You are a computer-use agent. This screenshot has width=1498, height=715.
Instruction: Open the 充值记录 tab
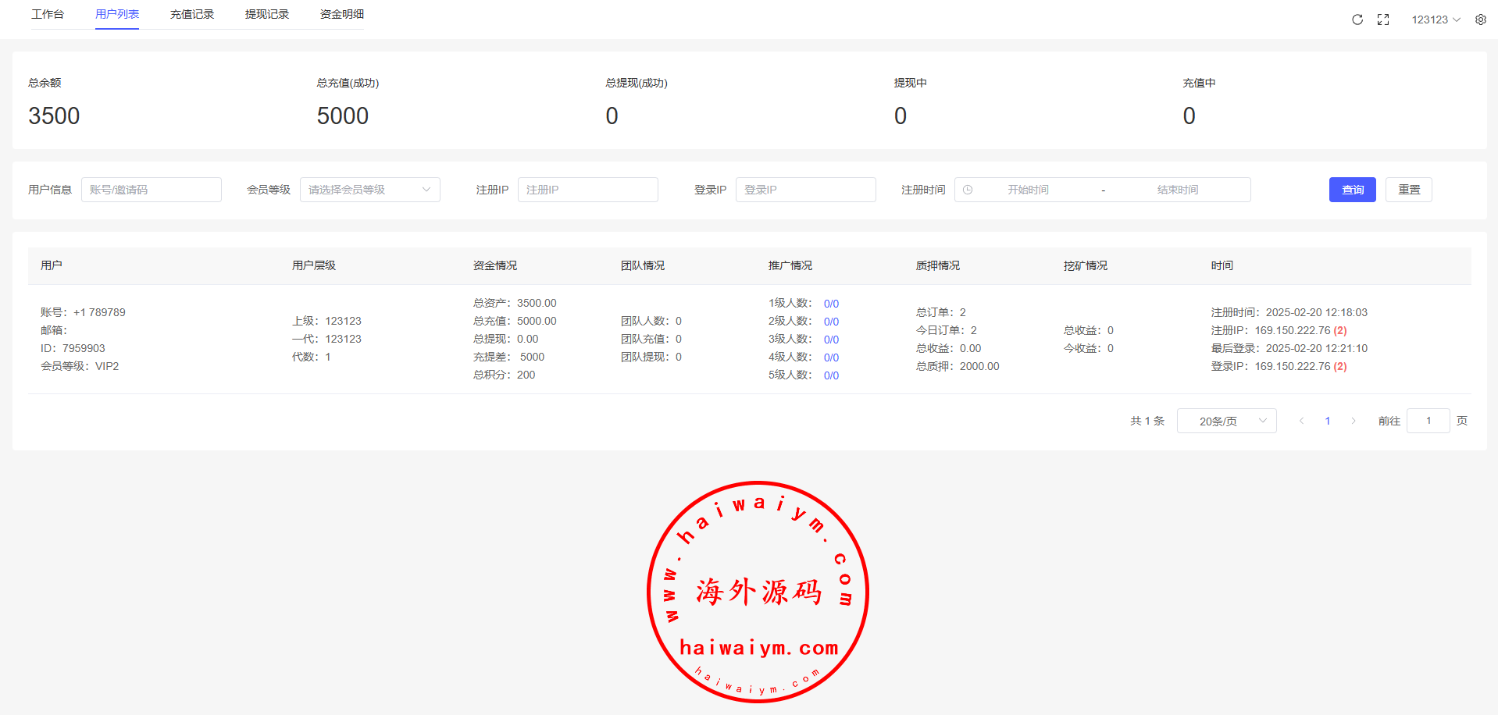pyautogui.click(x=192, y=14)
